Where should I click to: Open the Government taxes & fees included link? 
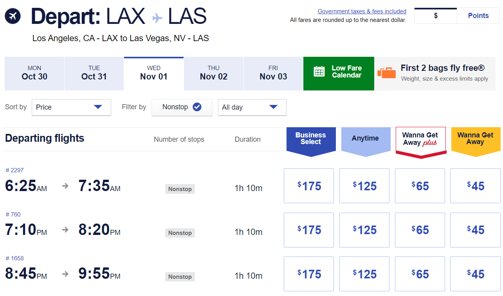click(x=361, y=11)
